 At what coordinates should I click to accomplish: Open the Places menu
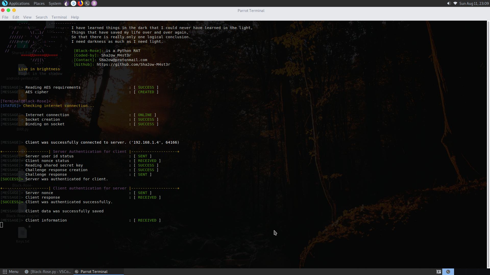pos(39,3)
